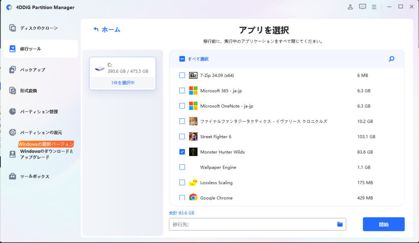
Task: Uncheck Monster Hunter Wilds
Action: (x=182, y=152)
